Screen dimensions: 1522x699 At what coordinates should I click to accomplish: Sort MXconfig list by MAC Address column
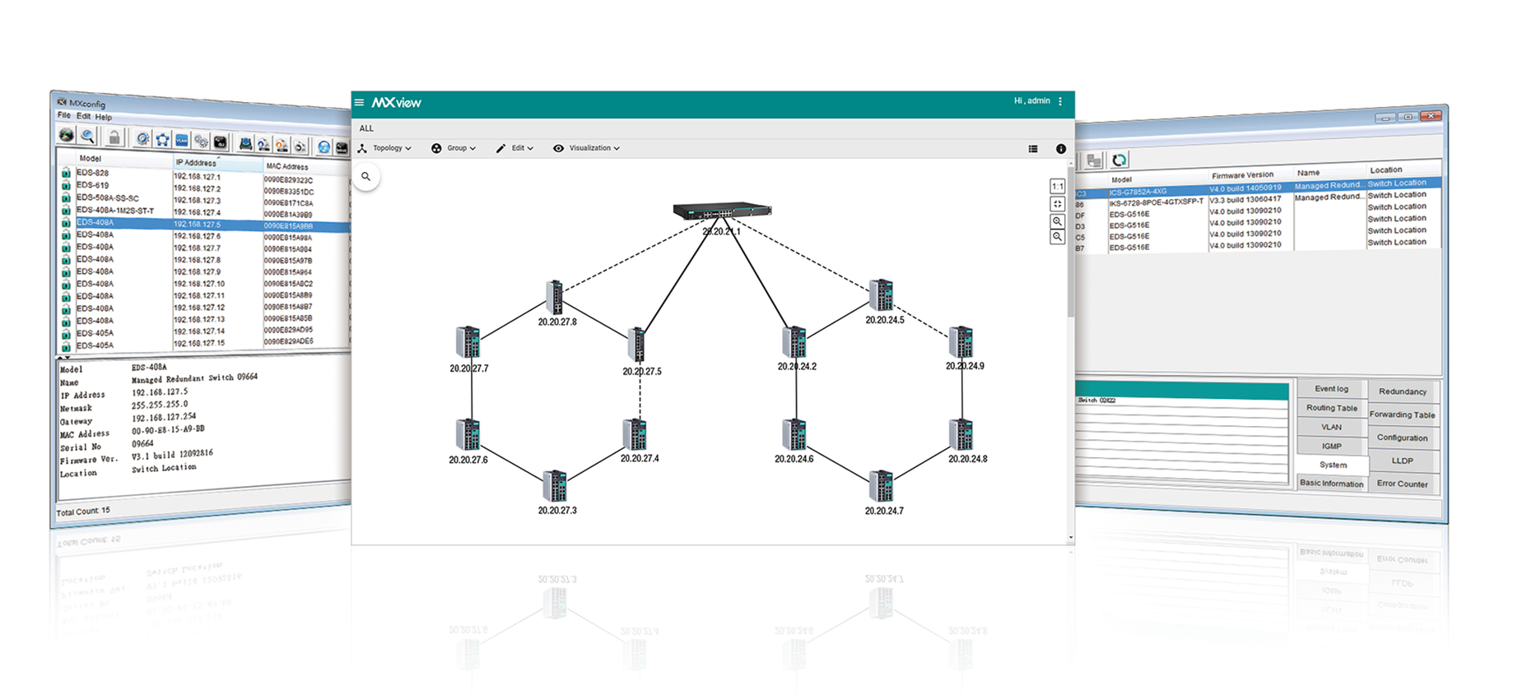[x=306, y=167]
